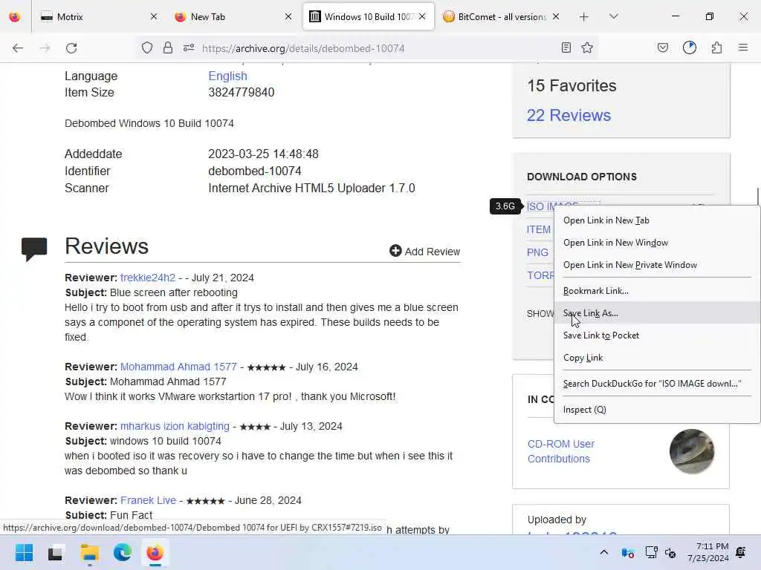Open the muted volume tray icon
761x570 pixels.
[670, 553]
